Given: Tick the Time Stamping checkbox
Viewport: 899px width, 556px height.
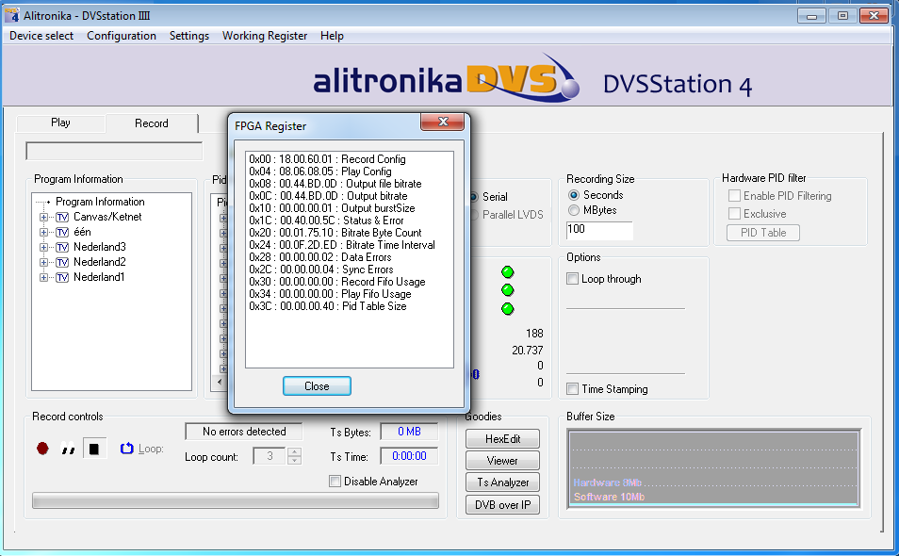Looking at the screenshot, I should coord(573,389).
